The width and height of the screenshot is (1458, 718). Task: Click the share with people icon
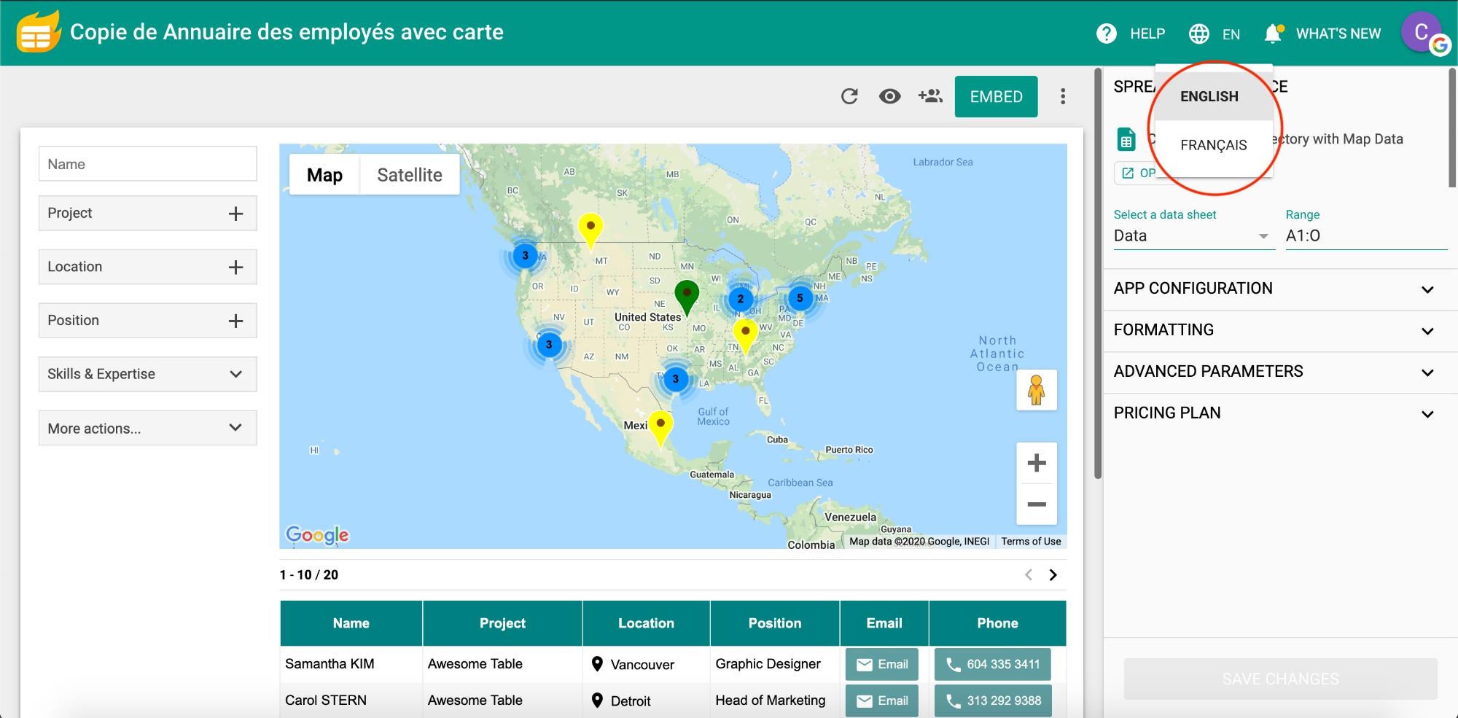coord(930,95)
